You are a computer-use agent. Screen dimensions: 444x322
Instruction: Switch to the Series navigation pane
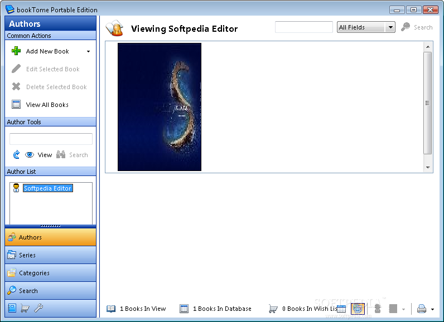pyautogui.click(x=50, y=255)
